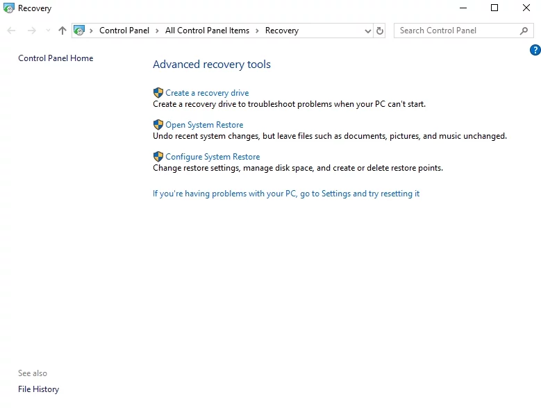This screenshot has width=541, height=408.
Task: Follow the Settings reset PC link
Action: click(286, 194)
